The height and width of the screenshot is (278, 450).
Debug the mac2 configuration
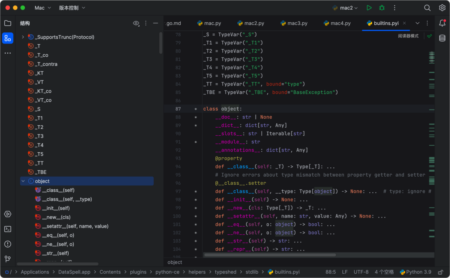tap(382, 8)
